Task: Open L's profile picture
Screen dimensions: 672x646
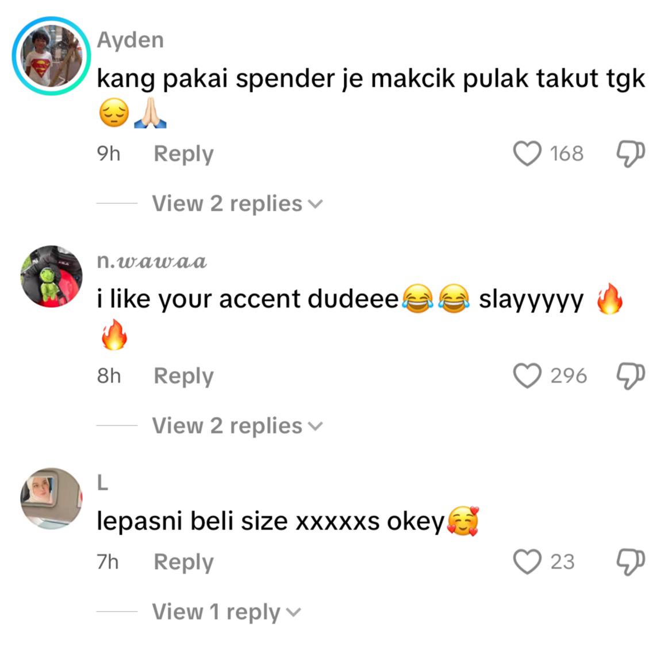Action: [x=51, y=499]
